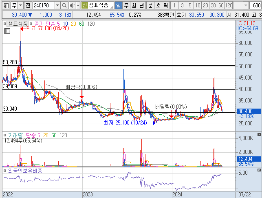The height and width of the screenshot is (198, 262).
Task: Click the blue 30,400 price axis tag
Action: click(x=249, y=111)
